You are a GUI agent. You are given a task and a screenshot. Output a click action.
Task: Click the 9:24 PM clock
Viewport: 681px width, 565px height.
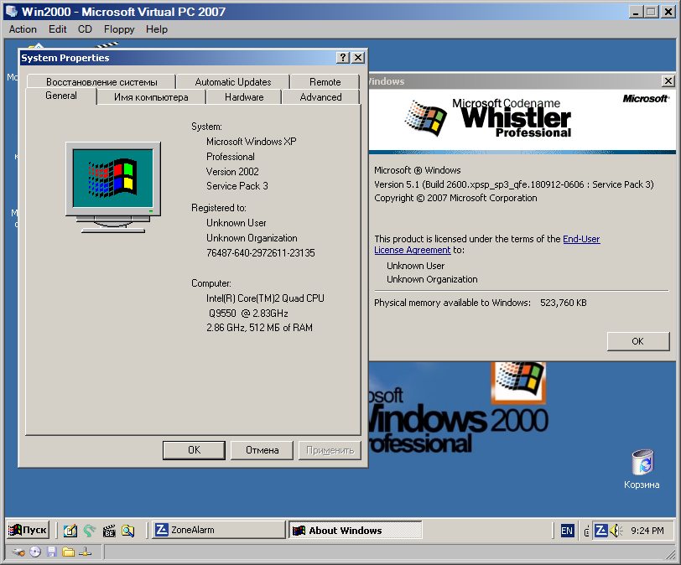[647, 531]
